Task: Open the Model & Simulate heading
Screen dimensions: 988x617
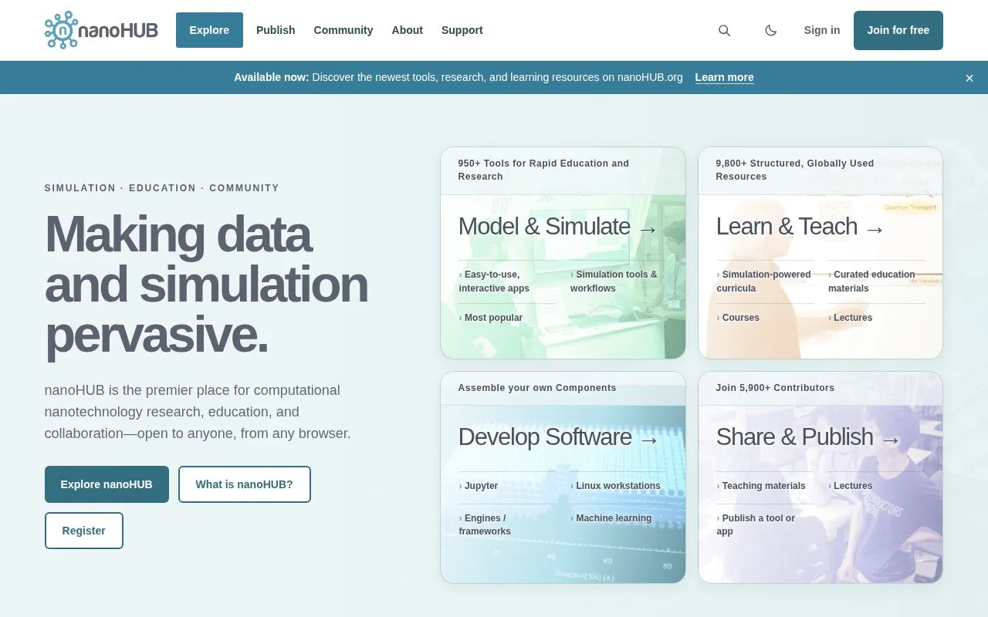Action: pyautogui.click(x=558, y=227)
